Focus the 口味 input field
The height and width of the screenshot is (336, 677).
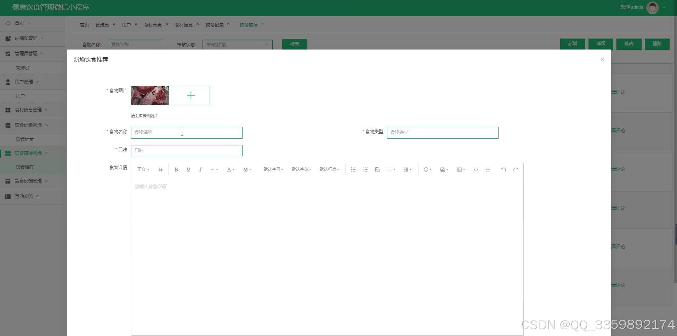(x=187, y=151)
